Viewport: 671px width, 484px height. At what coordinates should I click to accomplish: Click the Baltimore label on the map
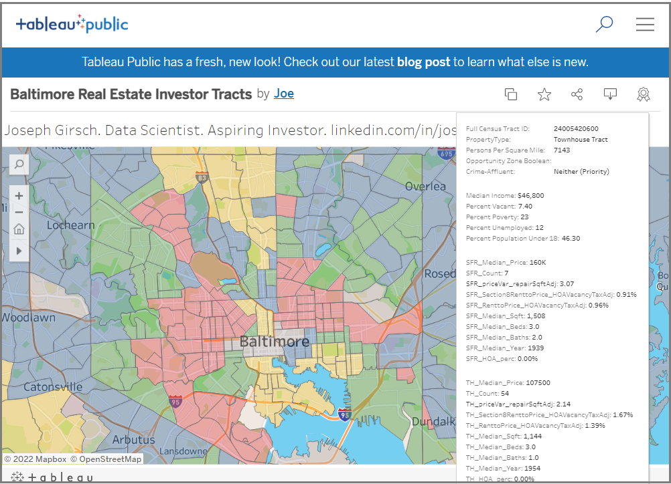pos(275,342)
